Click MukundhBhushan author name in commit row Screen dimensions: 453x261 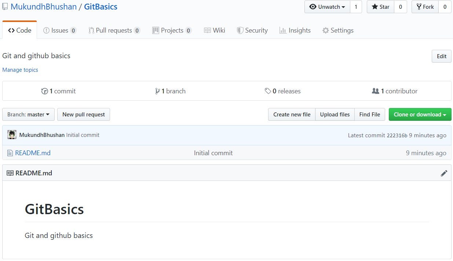42,135
